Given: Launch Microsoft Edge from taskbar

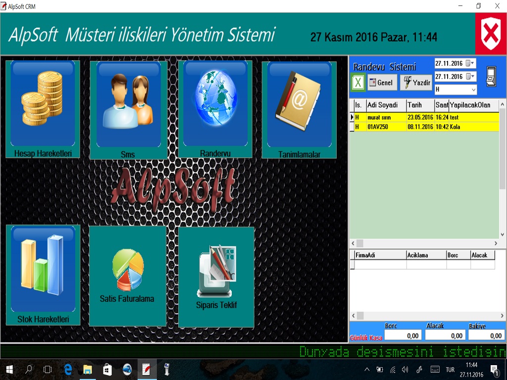Looking at the screenshot, I should [x=68, y=369].
